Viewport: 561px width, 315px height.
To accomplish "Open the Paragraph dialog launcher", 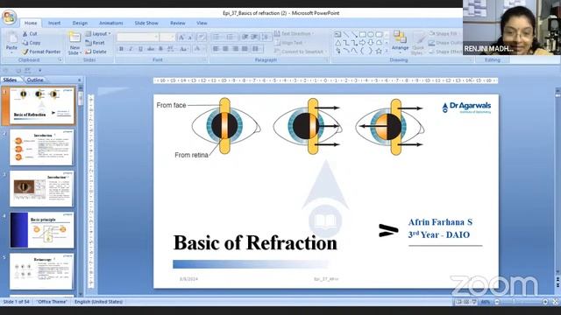I will click(x=327, y=60).
